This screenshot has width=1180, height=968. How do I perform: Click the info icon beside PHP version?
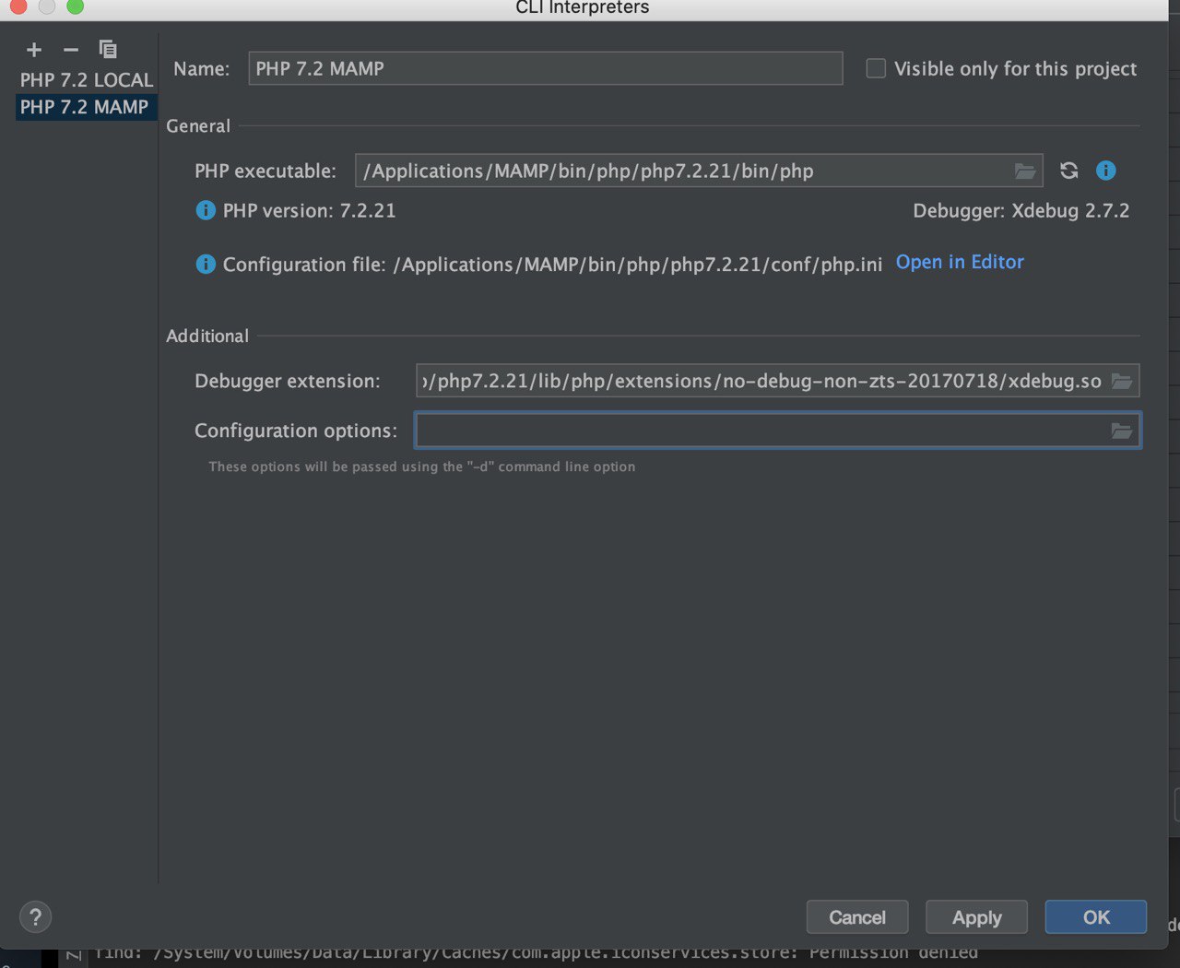(x=206, y=211)
